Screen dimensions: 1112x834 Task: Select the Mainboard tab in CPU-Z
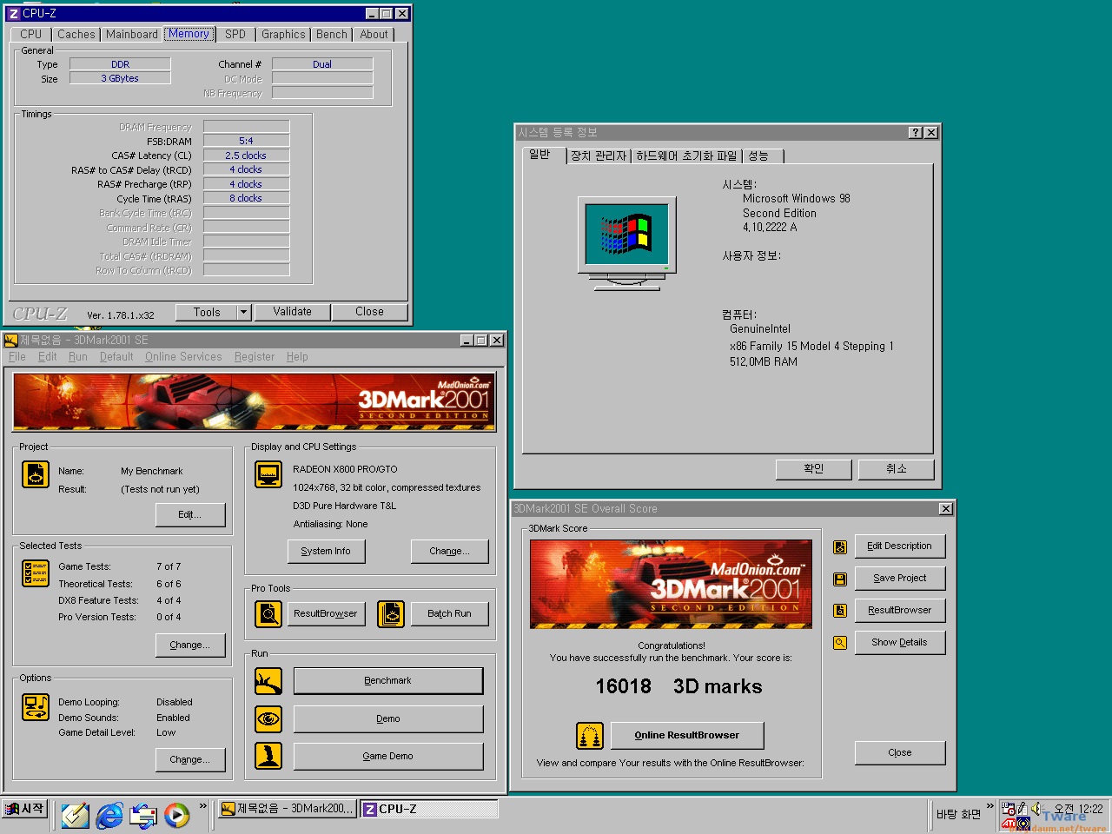pyautogui.click(x=132, y=35)
